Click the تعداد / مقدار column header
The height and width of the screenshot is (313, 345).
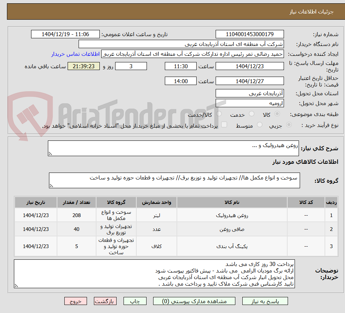77,202
